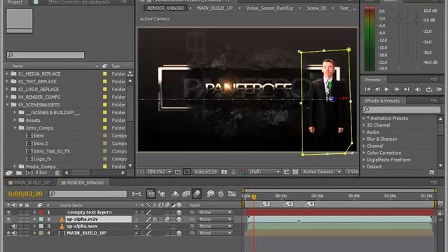448x252 pixels.
Task: Click flowchart view icon beside Type column
Action: tap(130, 74)
